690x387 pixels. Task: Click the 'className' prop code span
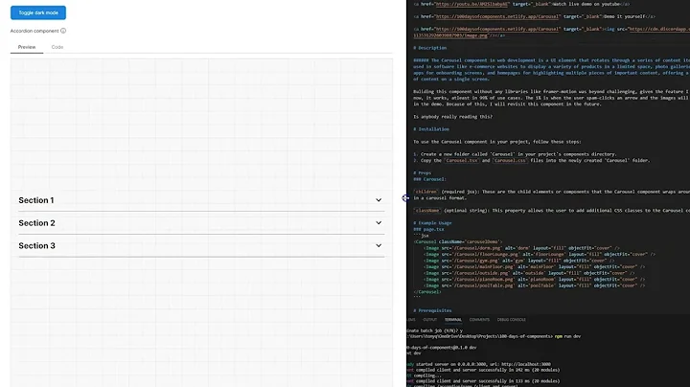click(x=426, y=211)
